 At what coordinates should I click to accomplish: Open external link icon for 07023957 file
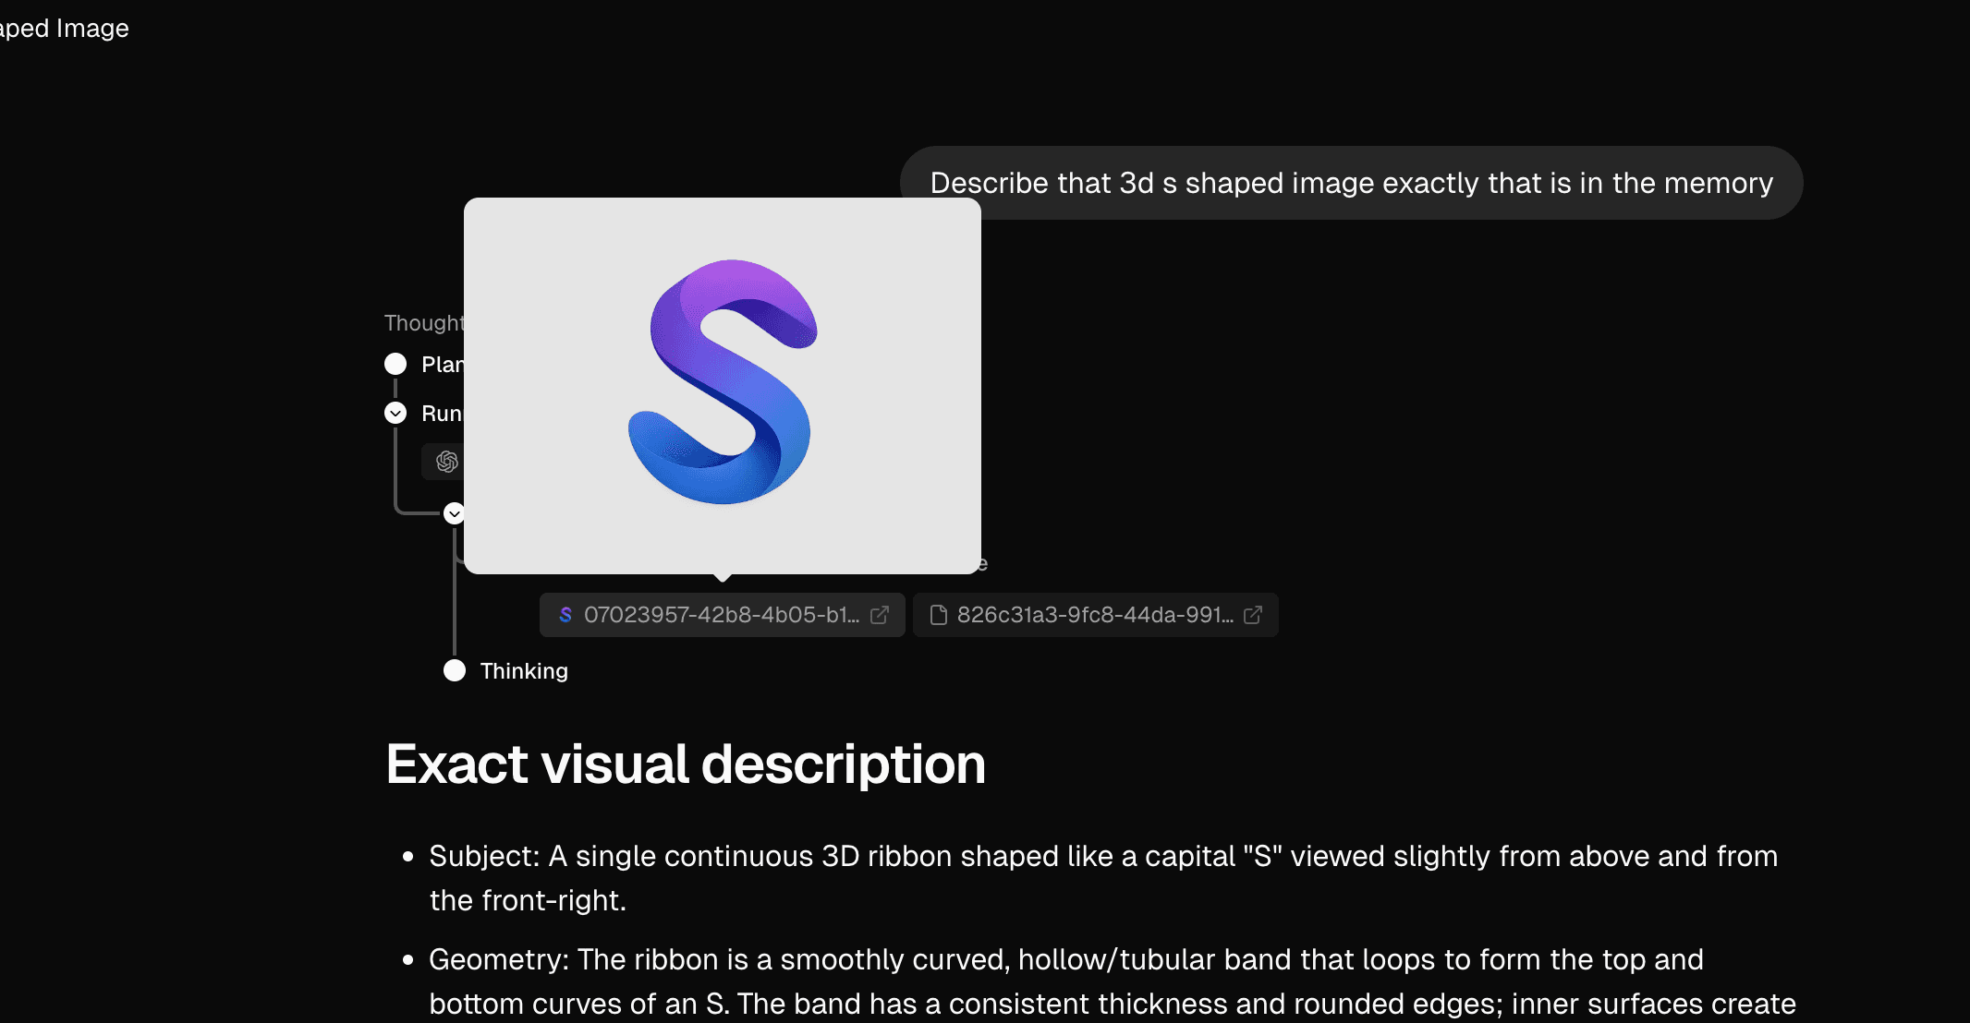(880, 615)
